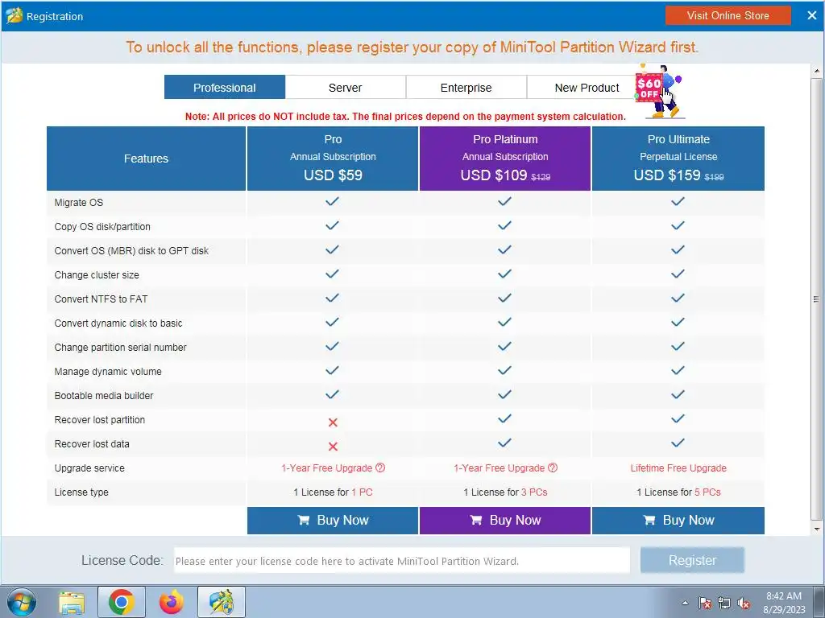Click '1 License for 3 PCs' text
The width and height of the screenshot is (825, 618).
click(x=505, y=492)
